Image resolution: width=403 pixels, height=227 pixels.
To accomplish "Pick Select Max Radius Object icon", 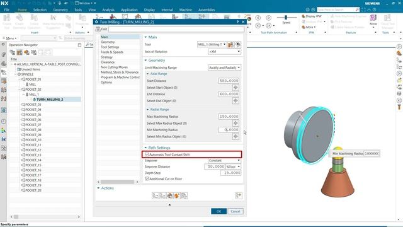I will (236, 123).
